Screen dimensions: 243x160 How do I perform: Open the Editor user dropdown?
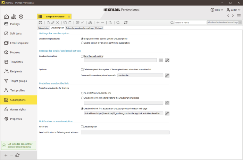click(233, 10)
